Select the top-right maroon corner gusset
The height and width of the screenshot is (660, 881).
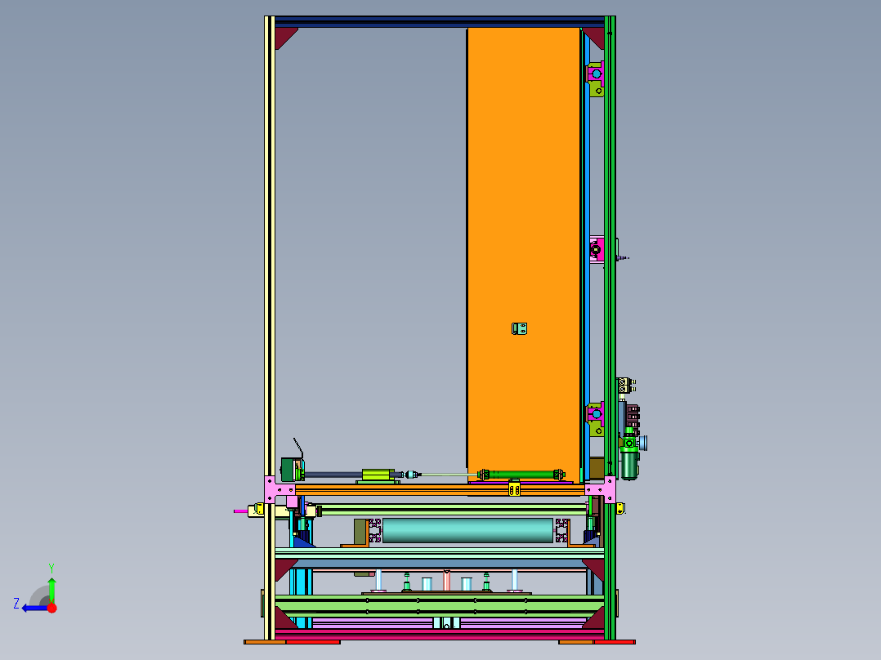point(596,35)
